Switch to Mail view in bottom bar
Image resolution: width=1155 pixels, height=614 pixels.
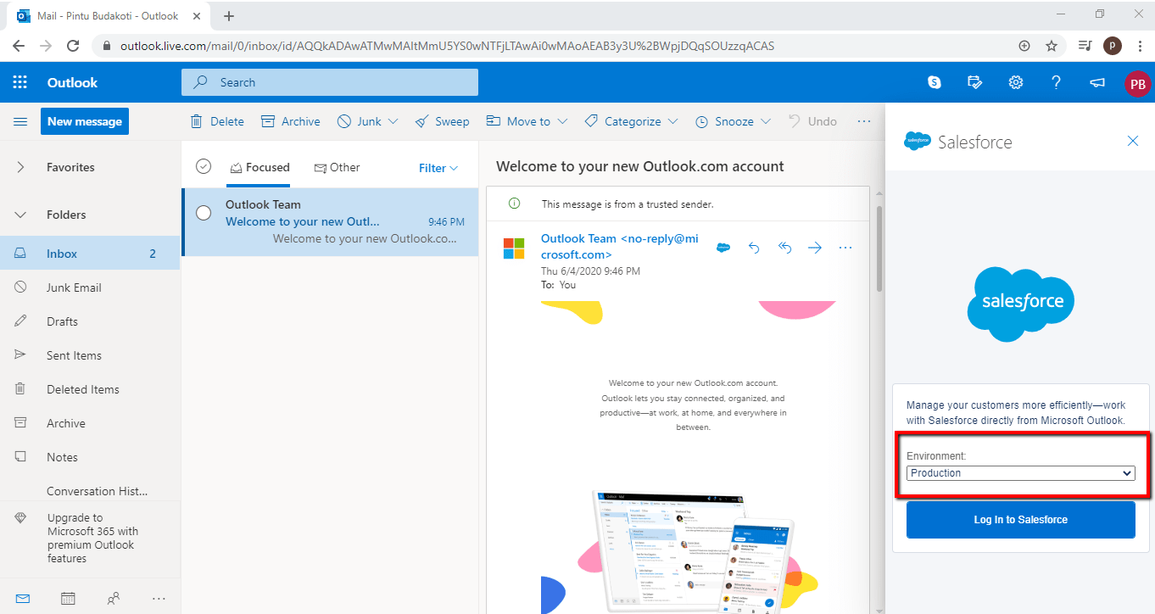[x=23, y=599]
